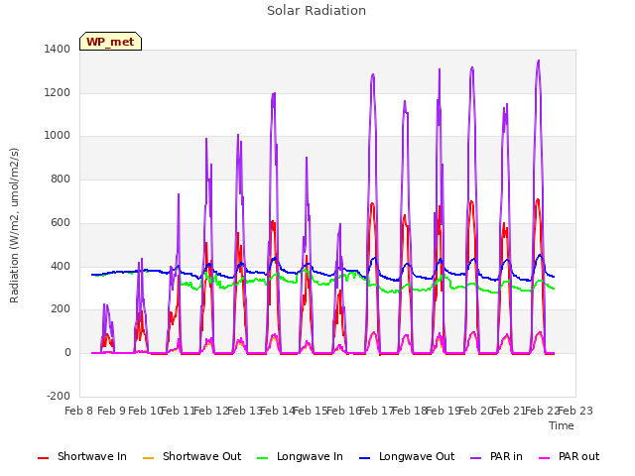Click the Feb 14 x-axis label
The width and height of the screenshot is (635, 476).
pos(278,411)
